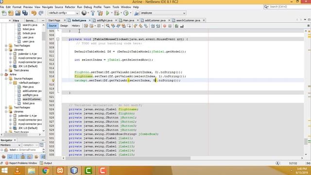311x175 pixels.
Task: Open Run Project dropdown arrow
Action: [x=112, y=13]
